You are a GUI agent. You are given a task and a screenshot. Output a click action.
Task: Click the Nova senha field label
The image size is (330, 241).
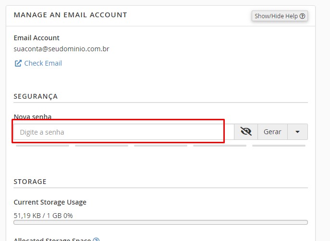click(33, 116)
